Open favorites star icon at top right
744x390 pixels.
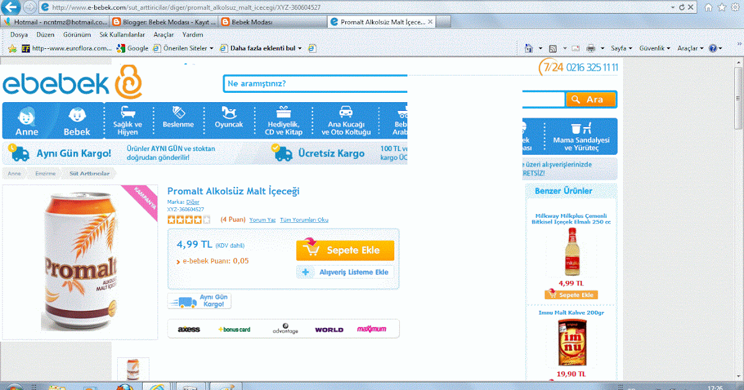pos(722,7)
